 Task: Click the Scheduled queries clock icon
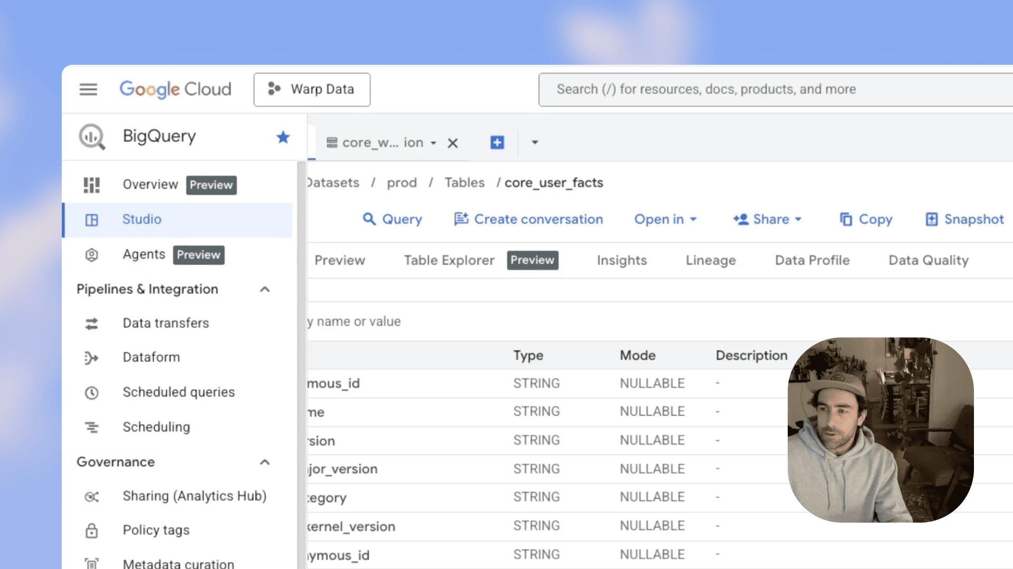click(92, 393)
